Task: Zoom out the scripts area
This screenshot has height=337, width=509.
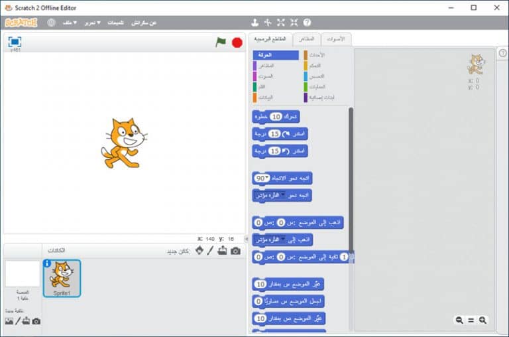Action: [459, 320]
